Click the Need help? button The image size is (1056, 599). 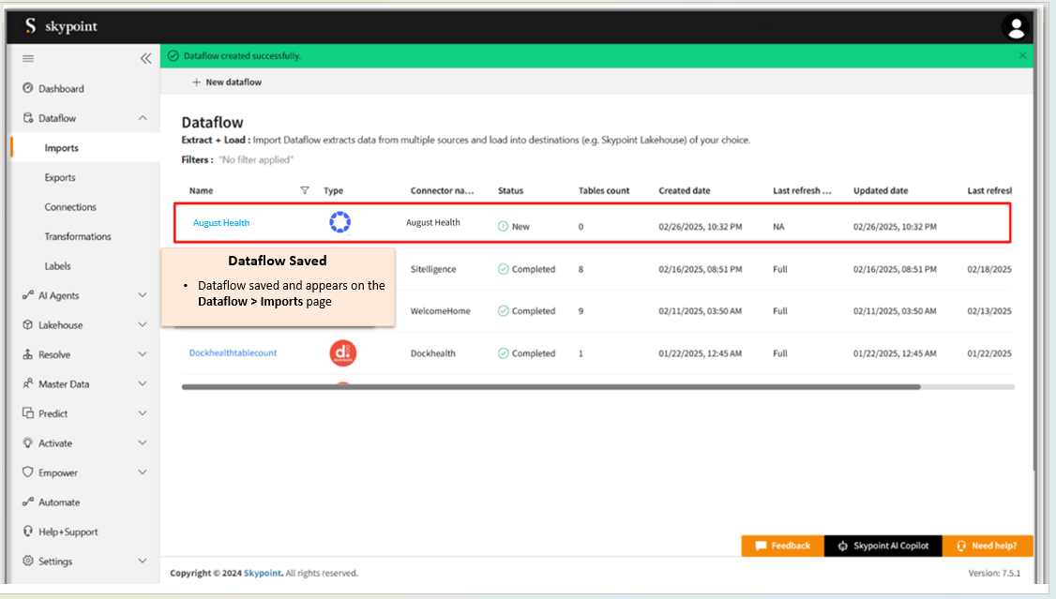(988, 546)
